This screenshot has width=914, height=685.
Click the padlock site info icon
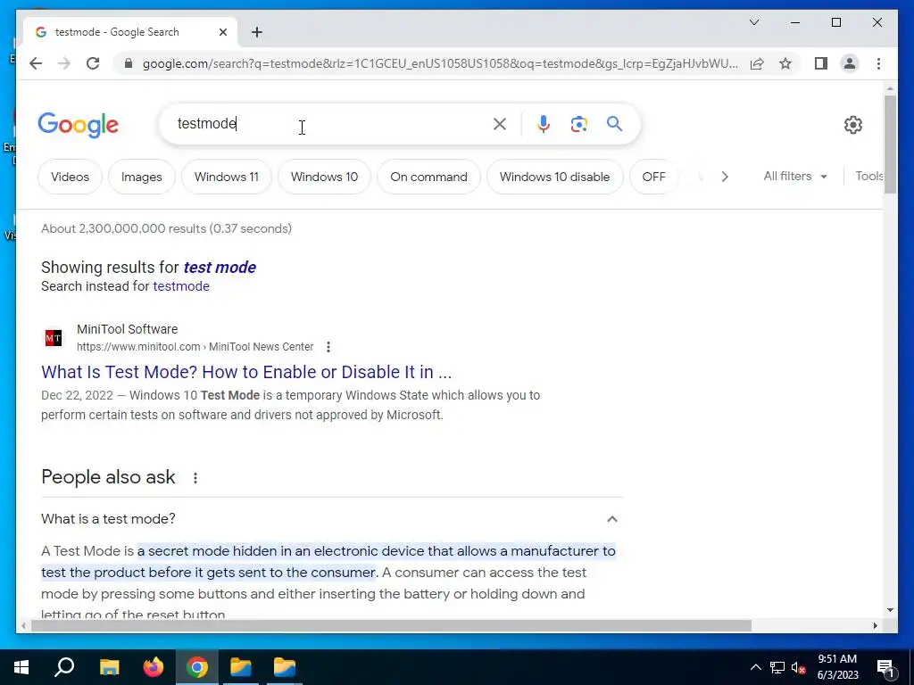tap(129, 63)
